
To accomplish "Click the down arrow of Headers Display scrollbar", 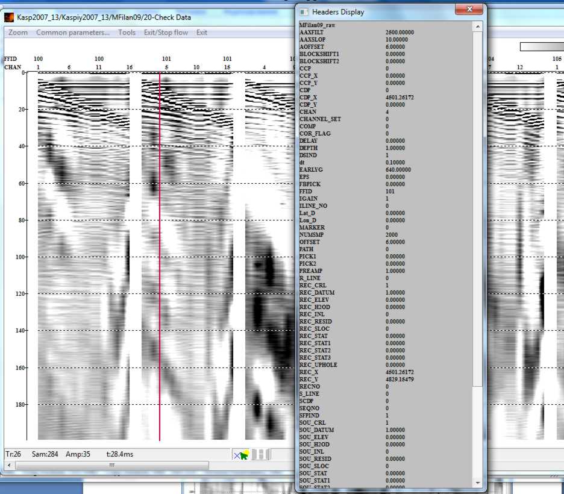I will pyautogui.click(x=477, y=483).
